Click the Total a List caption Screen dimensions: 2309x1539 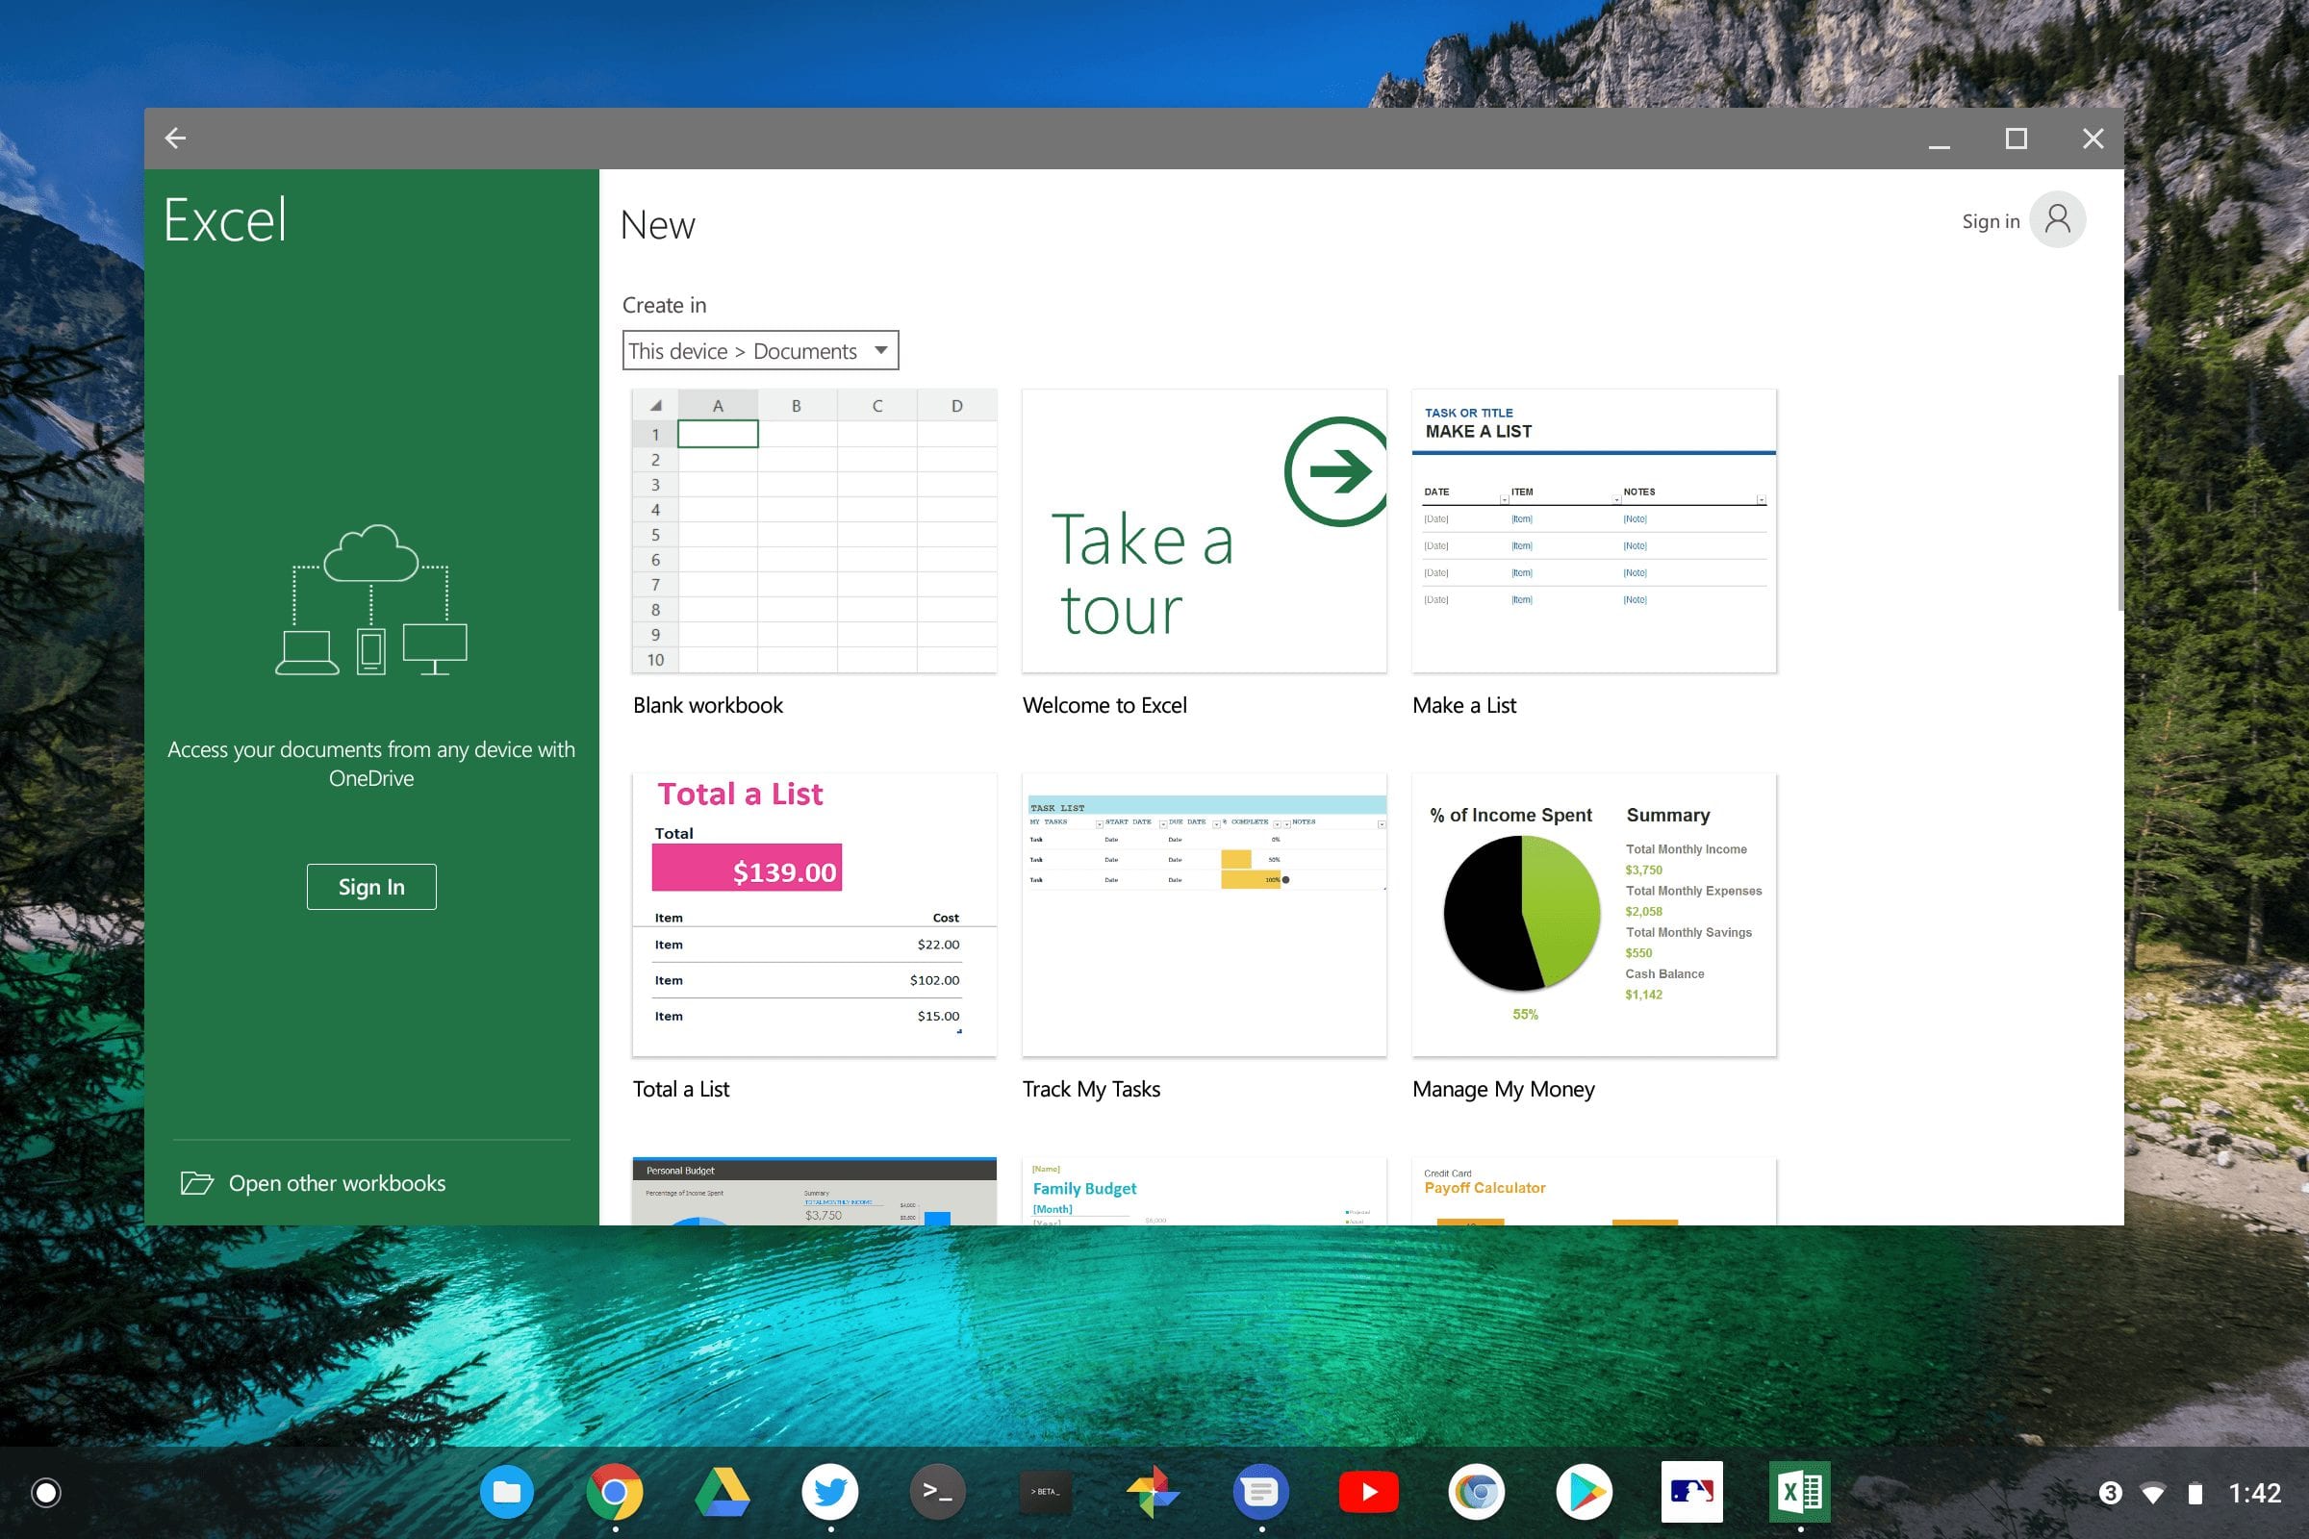click(680, 1089)
